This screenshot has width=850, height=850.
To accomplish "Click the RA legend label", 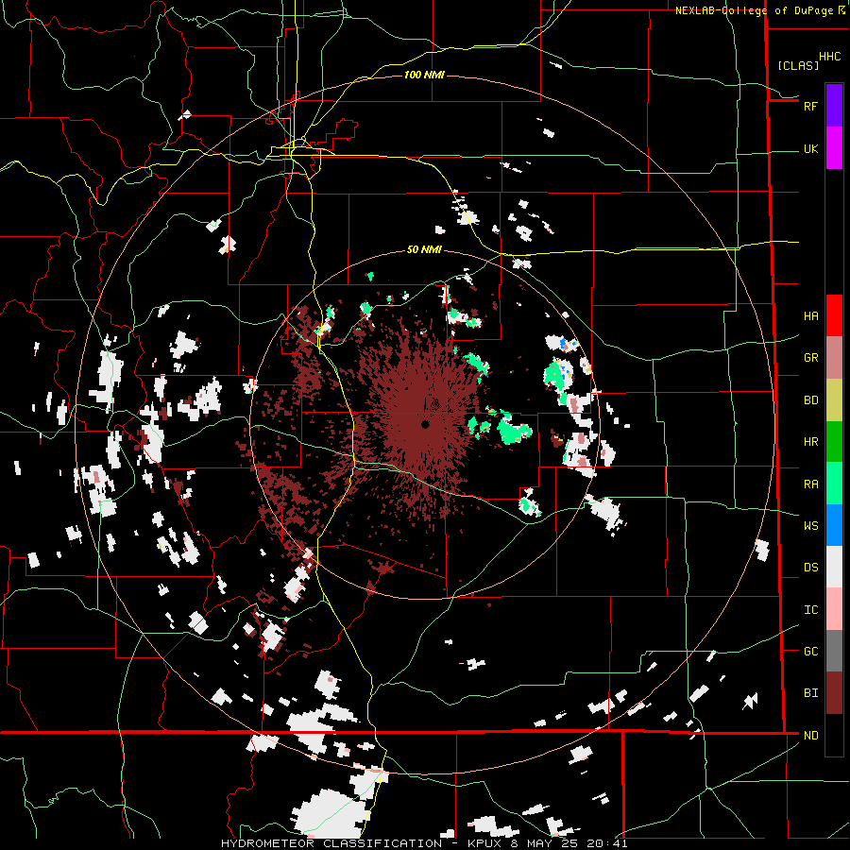I will coord(810,484).
